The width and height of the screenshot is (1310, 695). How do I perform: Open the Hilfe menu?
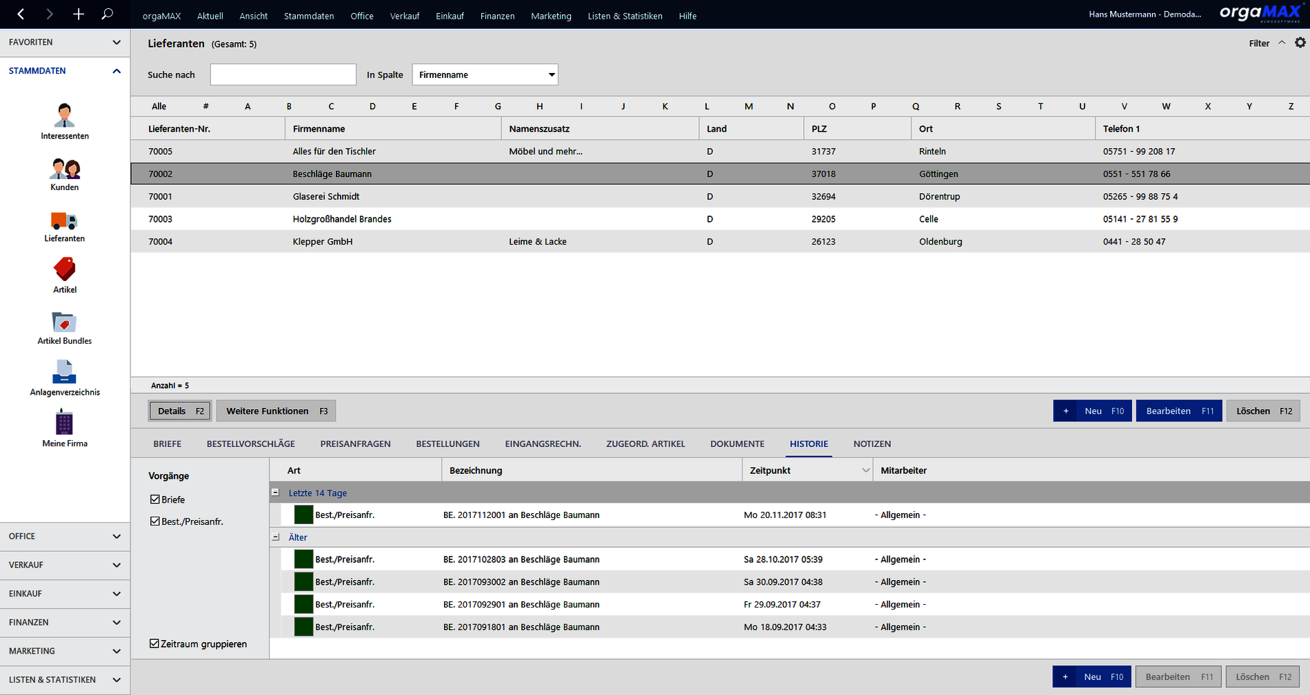point(687,16)
